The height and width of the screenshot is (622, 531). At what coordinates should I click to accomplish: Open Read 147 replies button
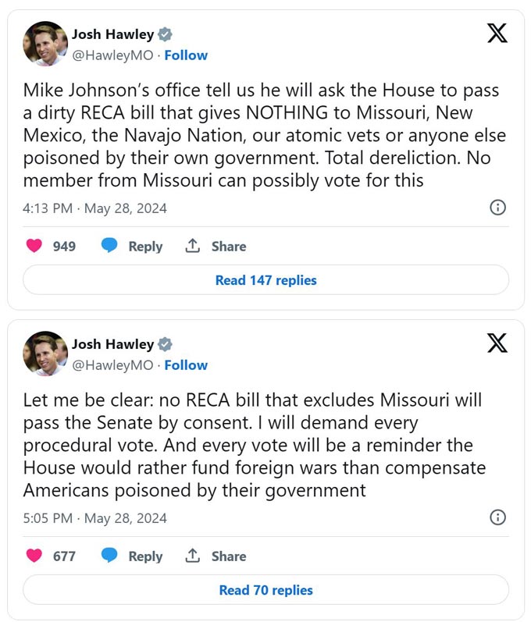click(x=266, y=280)
